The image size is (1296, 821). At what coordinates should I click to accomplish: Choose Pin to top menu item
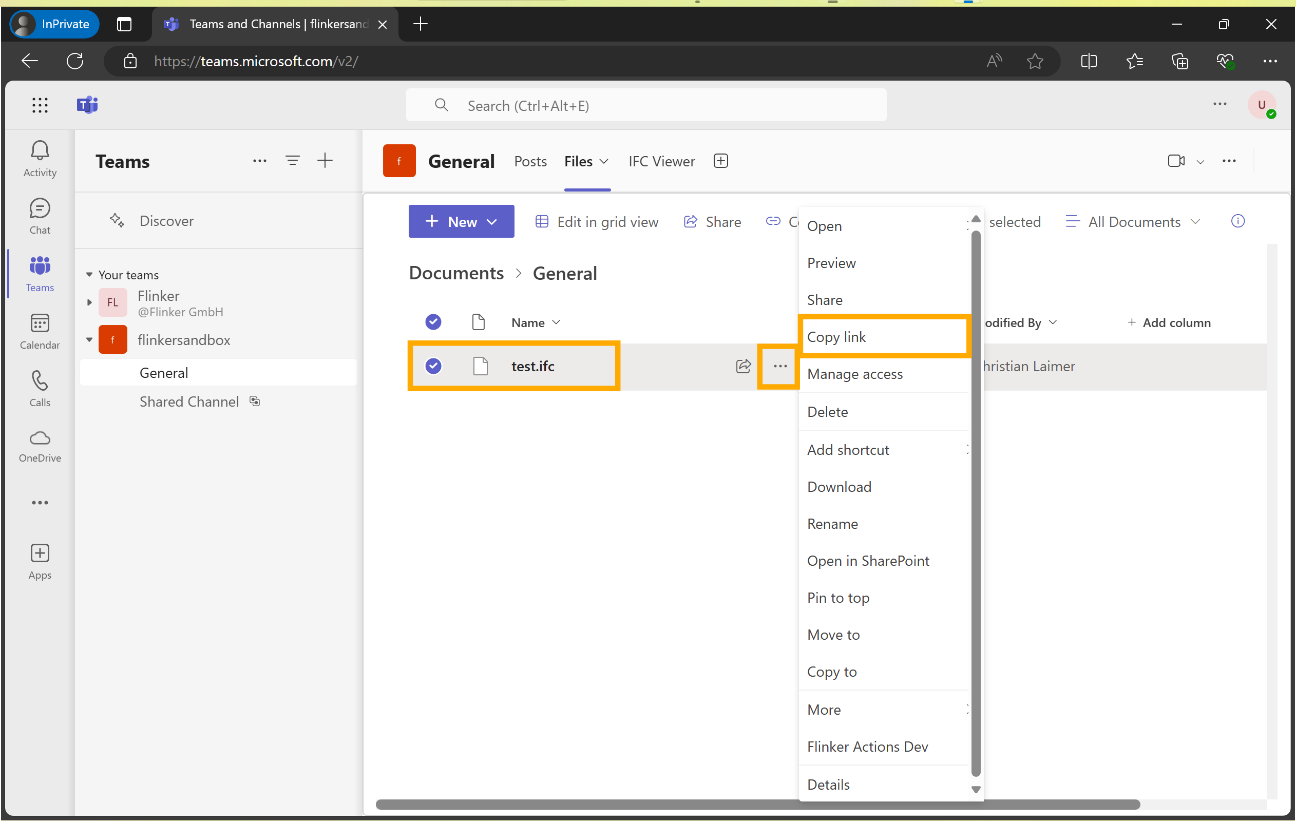[884, 598]
